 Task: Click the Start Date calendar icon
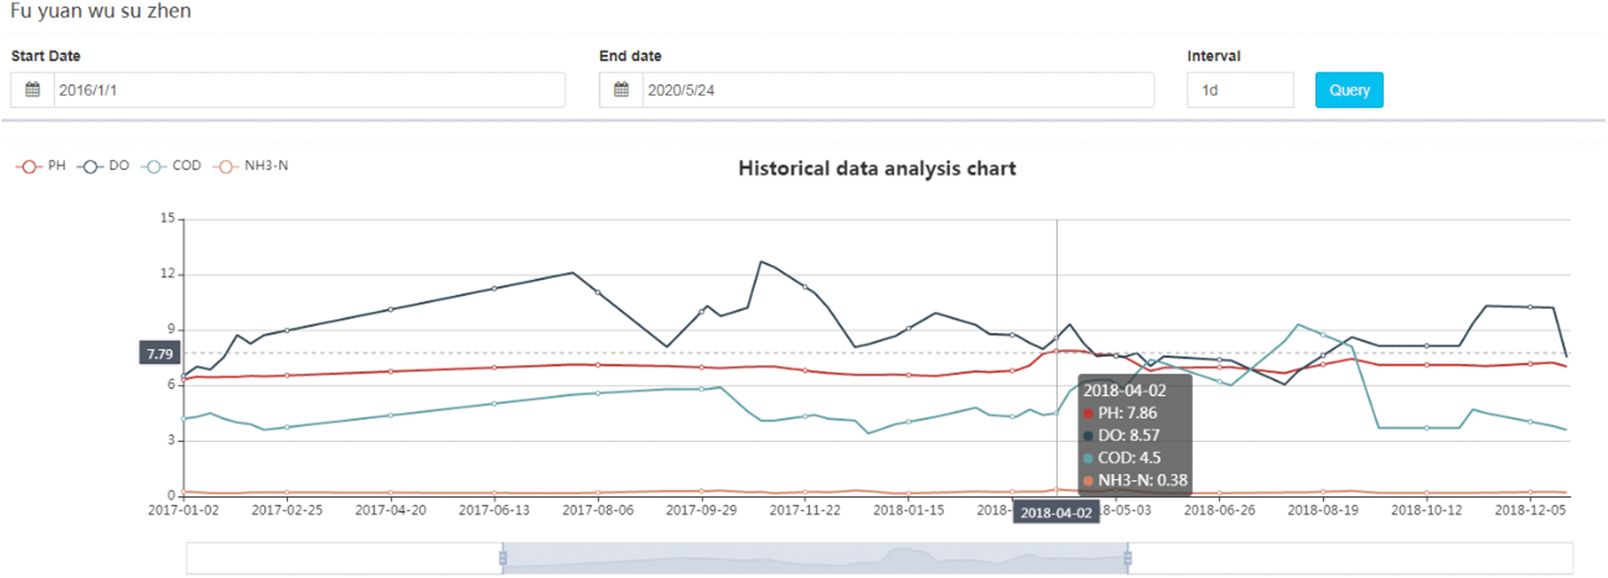click(x=32, y=90)
